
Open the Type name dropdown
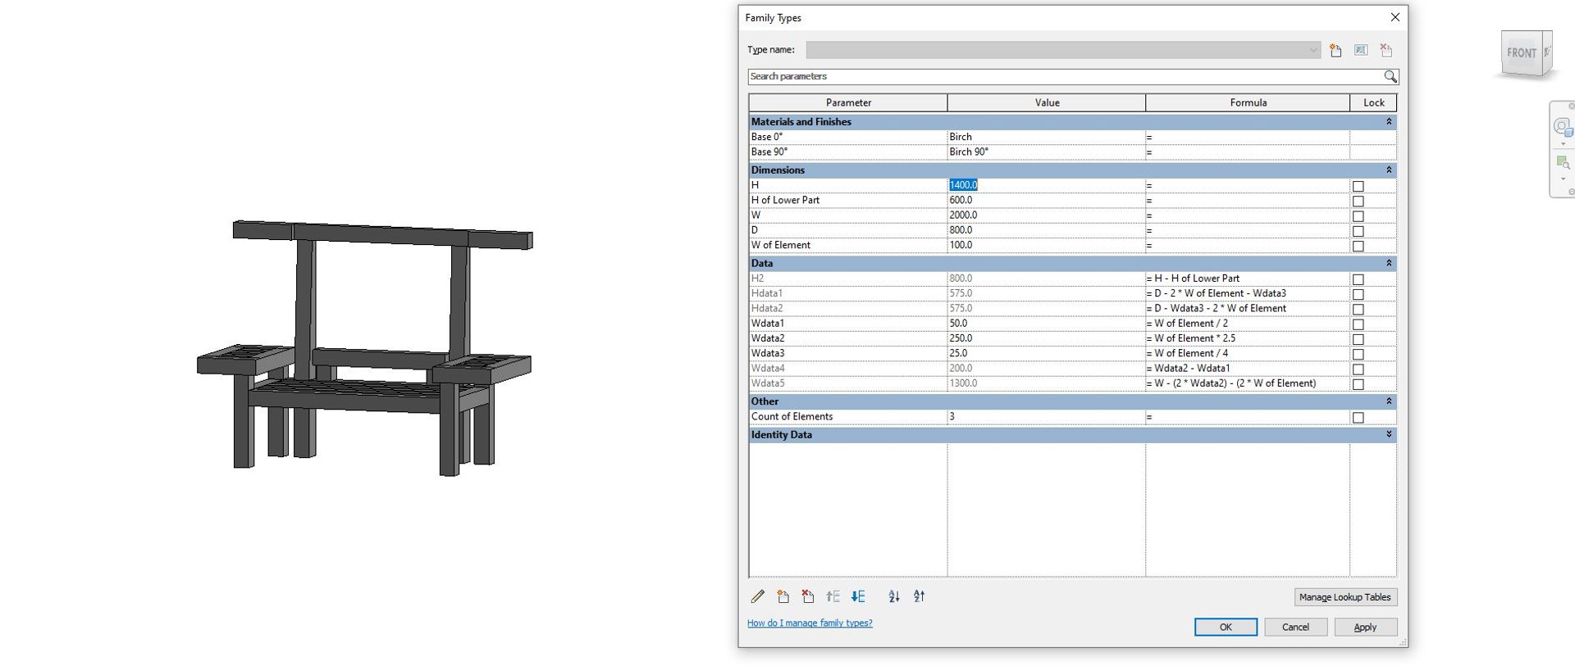point(1312,50)
